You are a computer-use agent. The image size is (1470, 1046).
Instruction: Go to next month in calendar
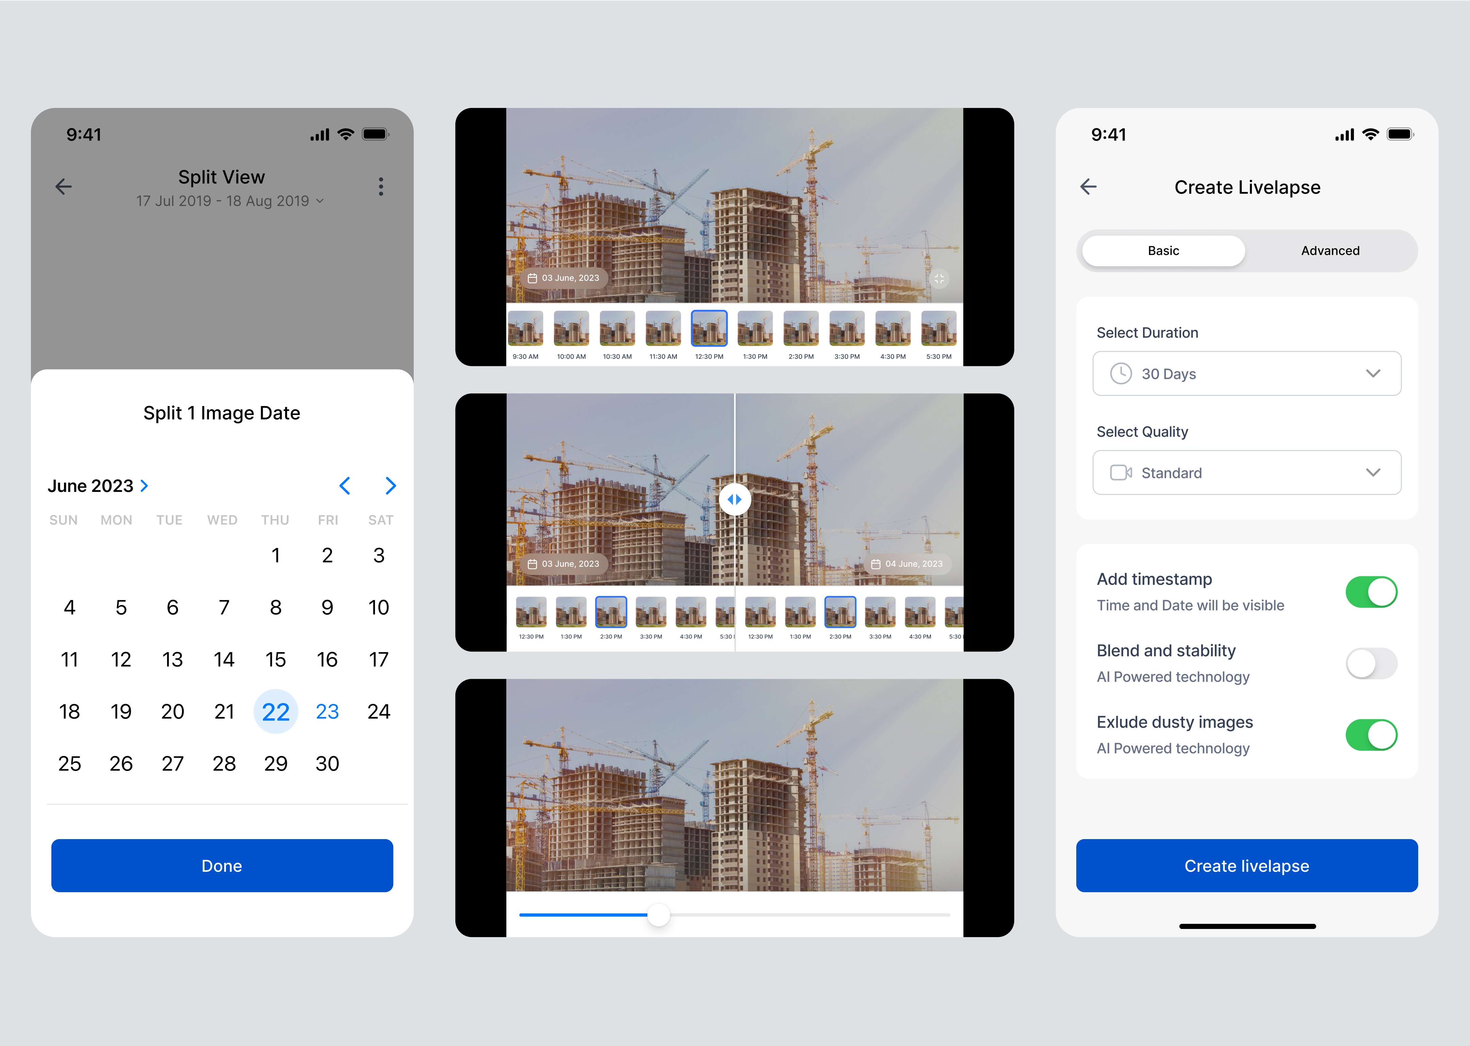(390, 486)
